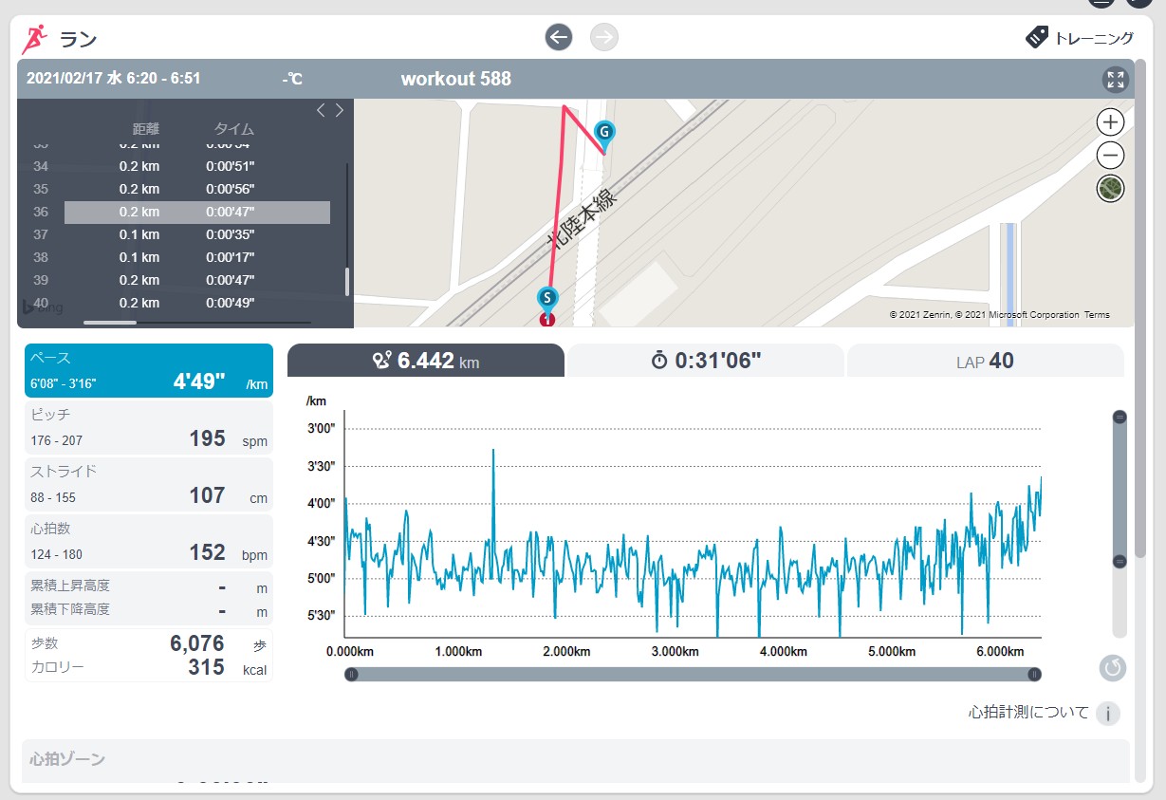Select lap 38 row

tap(197, 257)
